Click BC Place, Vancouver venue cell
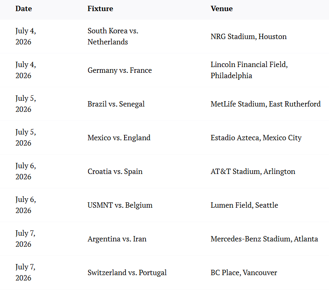This screenshot has width=329, height=292. (x=243, y=273)
